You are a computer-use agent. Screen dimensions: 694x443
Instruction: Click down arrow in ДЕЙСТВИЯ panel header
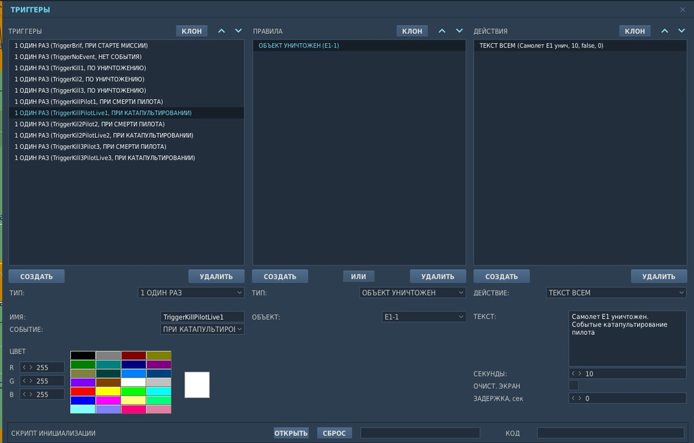(x=681, y=31)
